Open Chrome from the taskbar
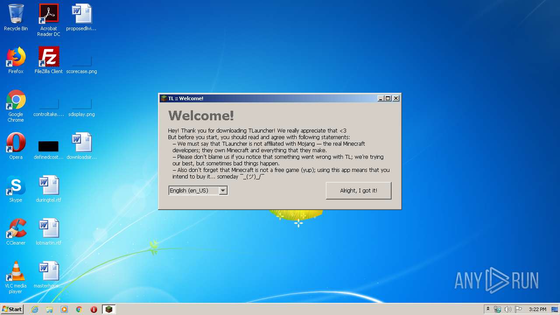The image size is (560, 315). point(79,309)
